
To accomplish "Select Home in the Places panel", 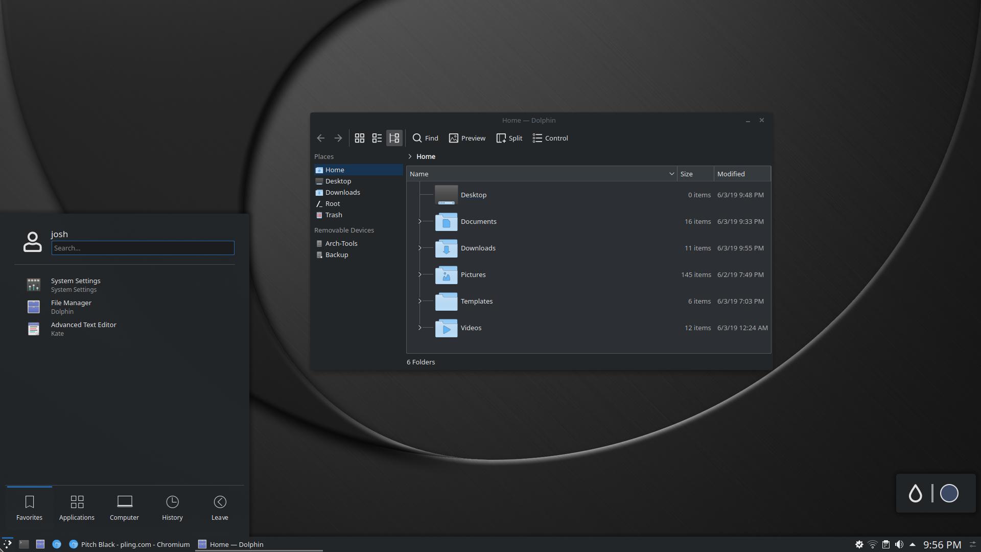I will click(359, 170).
